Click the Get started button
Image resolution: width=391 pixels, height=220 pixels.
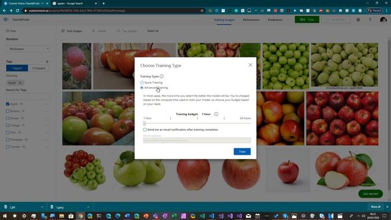(x=370, y=194)
